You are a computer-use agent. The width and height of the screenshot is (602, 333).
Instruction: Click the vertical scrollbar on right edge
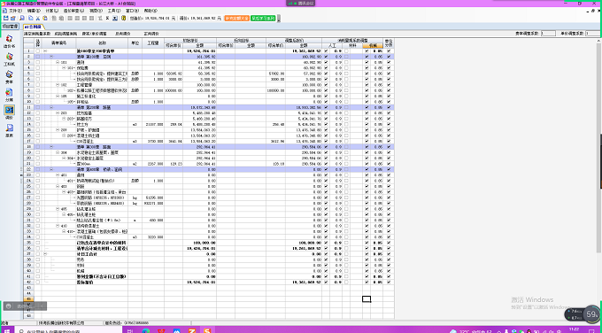point(599,161)
